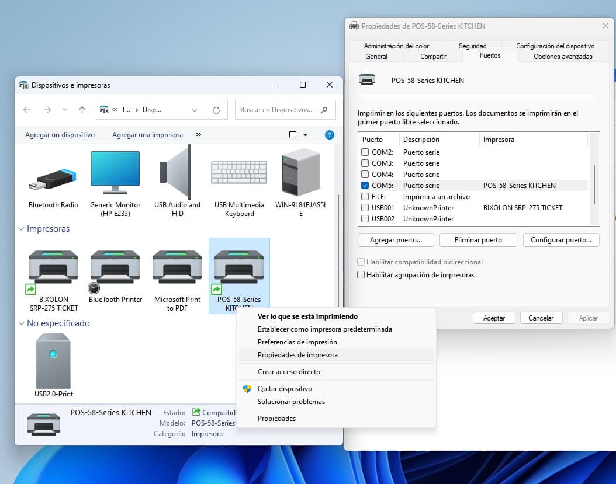Select the USB2.0-Print unspecified device

(53, 361)
